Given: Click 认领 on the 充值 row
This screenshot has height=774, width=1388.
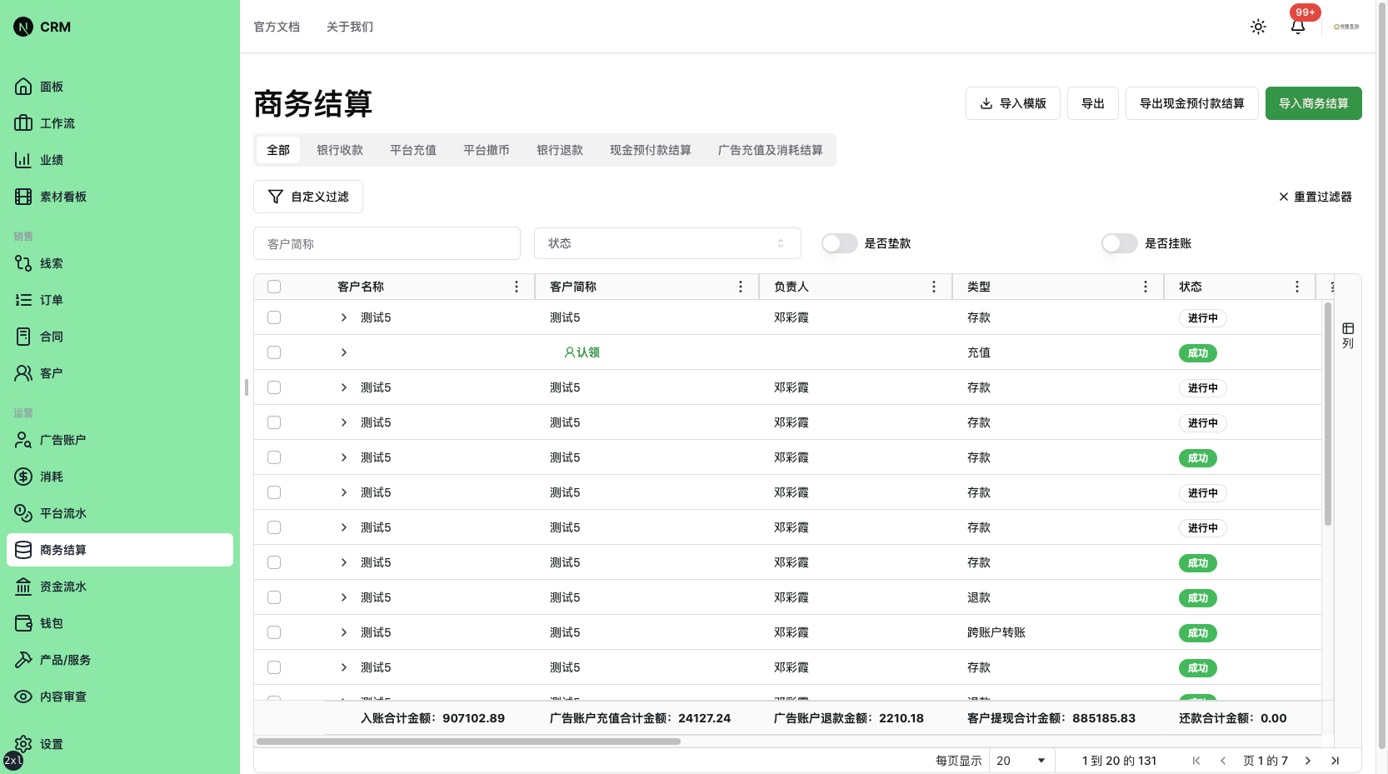Looking at the screenshot, I should [583, 352].
